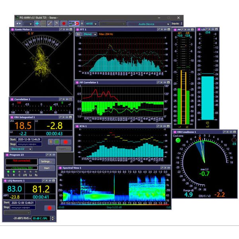
Task: Click the pencil edit icon in Spectral View 1
Action: tap(162, 168)
